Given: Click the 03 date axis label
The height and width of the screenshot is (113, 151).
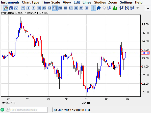Looking at the screenshot, I should click(107, 99).
